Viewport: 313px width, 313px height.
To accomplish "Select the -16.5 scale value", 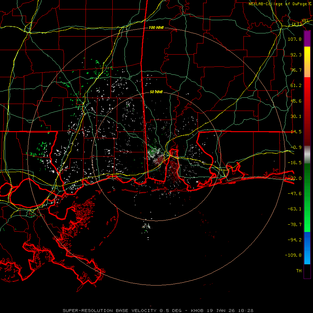I will coord(295,163).
